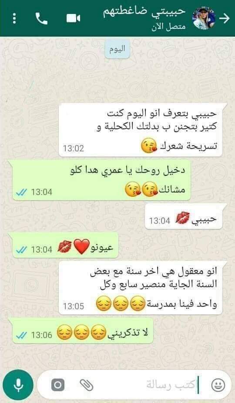Screen dimensions: 235x403
Task: Open the contact's profile picture
Action: pyautogui.click(x=204, y=18)
